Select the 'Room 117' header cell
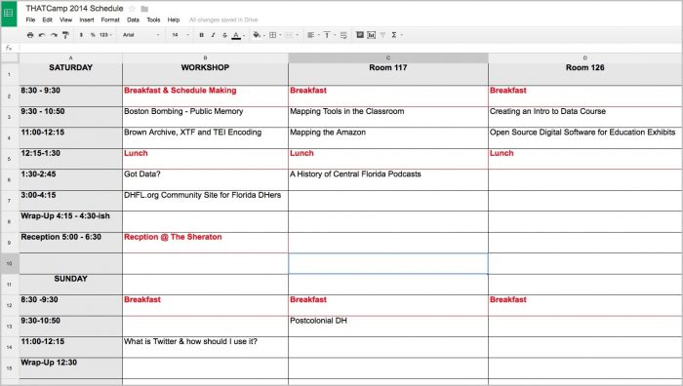Image resolution: width=683 pixels, height=386 pixels. point(388,74)
